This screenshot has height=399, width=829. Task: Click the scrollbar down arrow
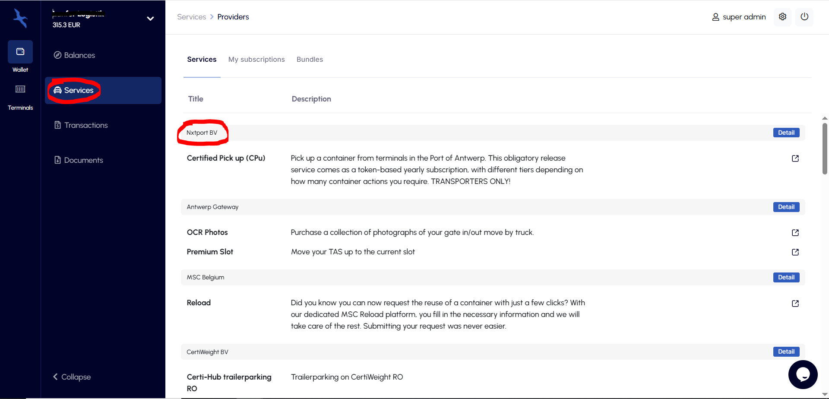[825, 394]
